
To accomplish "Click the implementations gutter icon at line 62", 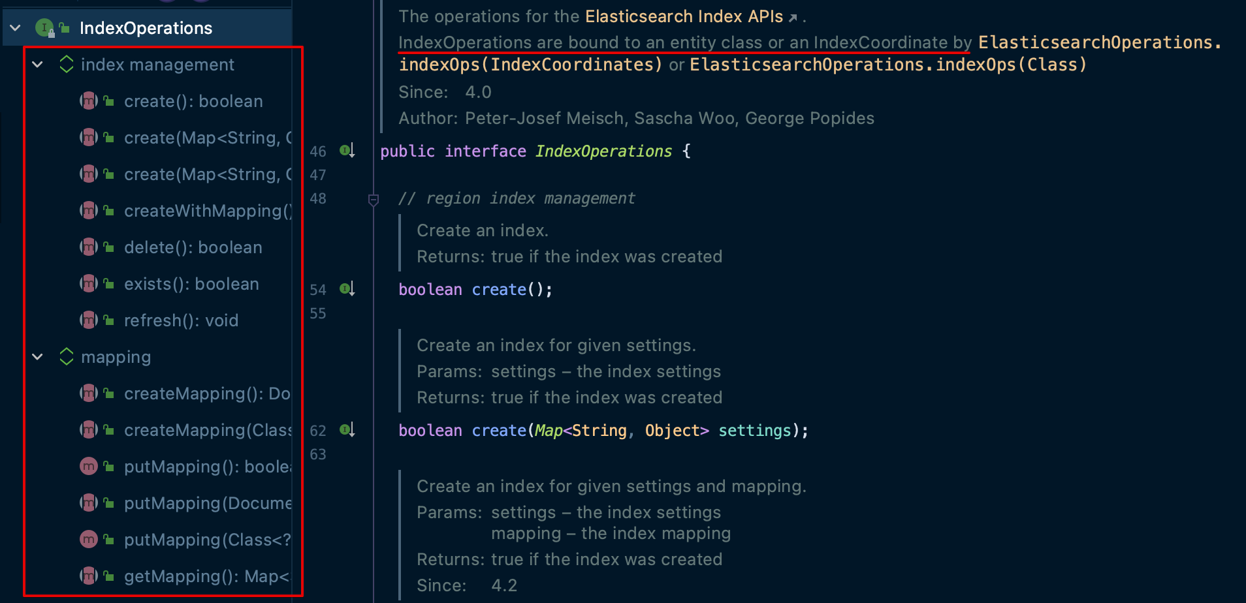I will [x=347, y=430].
